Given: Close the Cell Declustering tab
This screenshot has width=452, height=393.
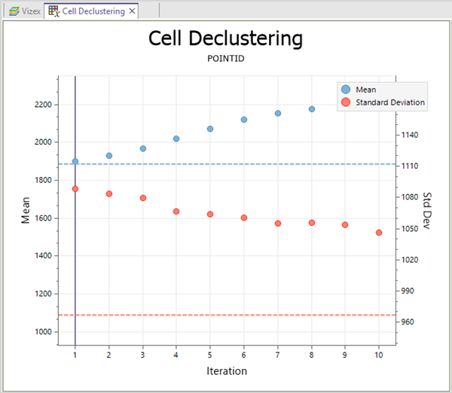Looking at the screenshot, I should [133, 11].
